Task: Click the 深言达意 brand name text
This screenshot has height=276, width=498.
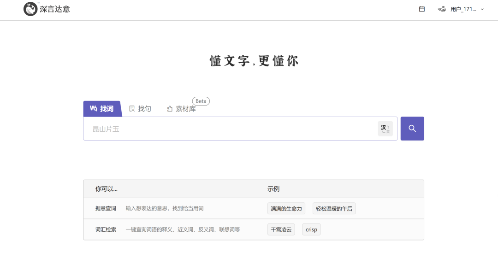Action: [x=55, y=9]
